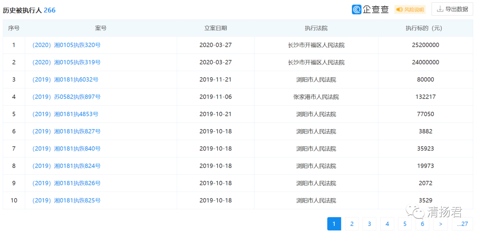
Task: Go to page 6
Action: coord(423,224)
